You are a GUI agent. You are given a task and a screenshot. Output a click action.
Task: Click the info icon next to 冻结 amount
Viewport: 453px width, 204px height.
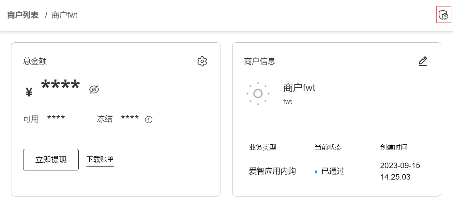pos(148,119)
